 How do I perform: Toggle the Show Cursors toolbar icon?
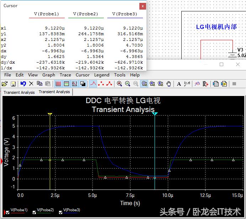click(75, 84)
